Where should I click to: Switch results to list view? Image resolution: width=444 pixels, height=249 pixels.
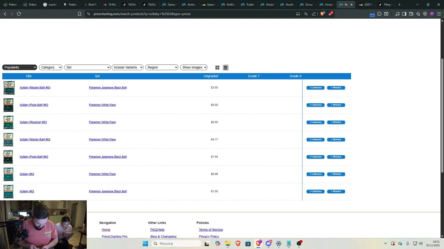click(225, 68)
